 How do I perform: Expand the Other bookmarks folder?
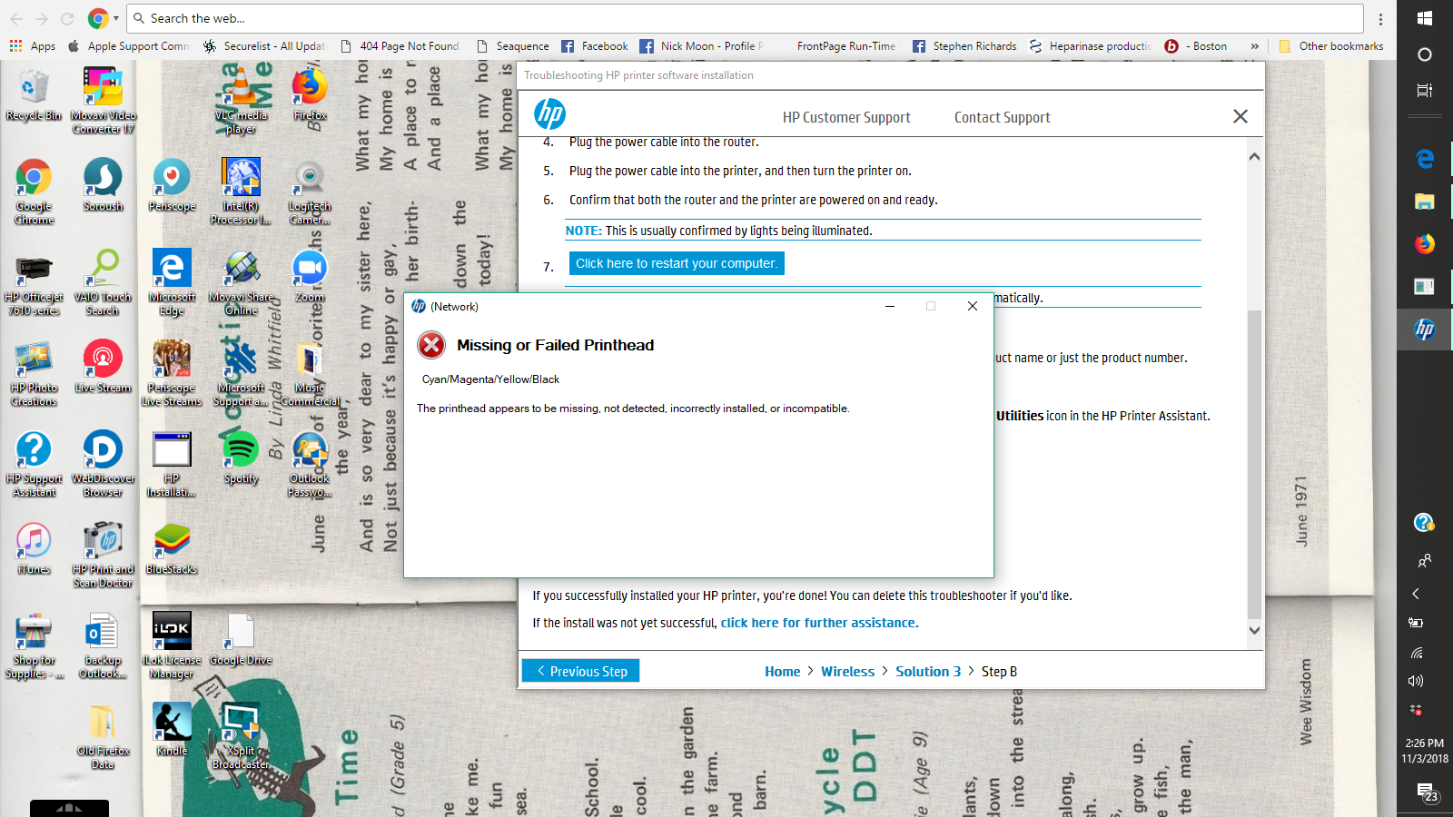(1331, 45)
